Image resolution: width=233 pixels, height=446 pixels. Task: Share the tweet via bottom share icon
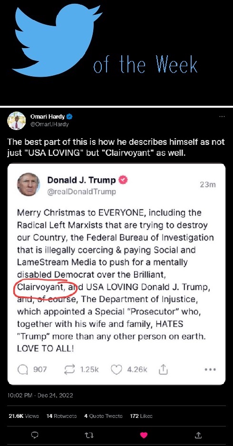pyautogui.click(x=198, y=435)
